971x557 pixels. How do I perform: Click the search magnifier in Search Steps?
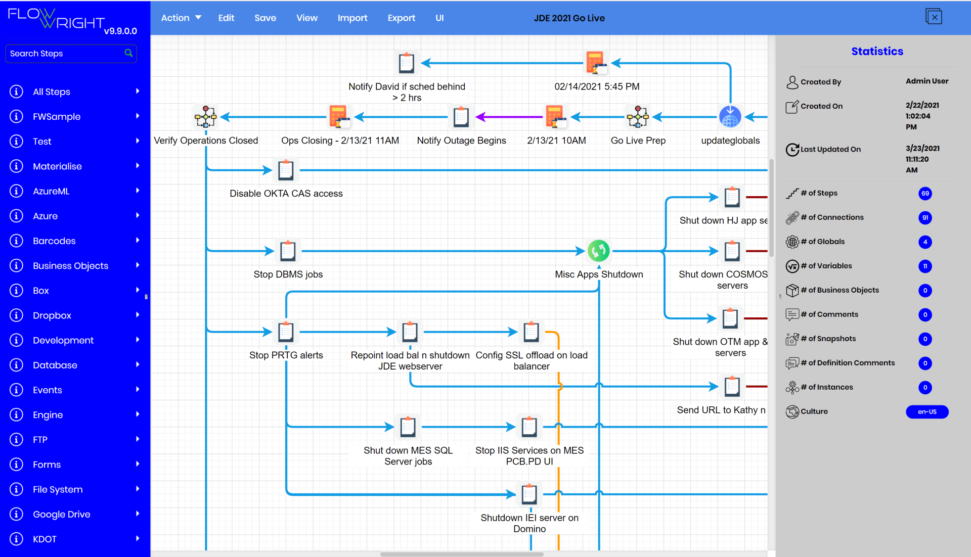129,53
